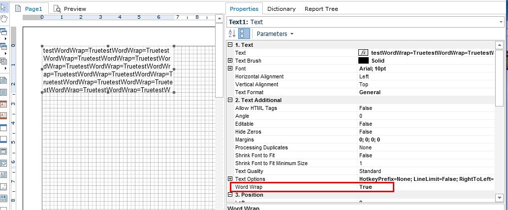Pick the band icon with blue bottom strip
Image resolution: width=508 pixels, height=210 pixels.
pyautogui.click(x=3, y=139)
